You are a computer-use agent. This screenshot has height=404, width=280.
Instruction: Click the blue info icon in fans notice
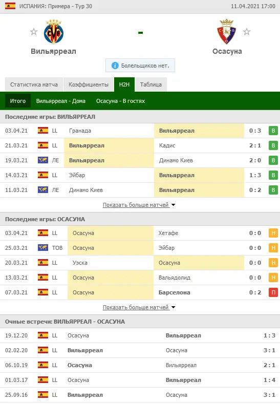115,66
